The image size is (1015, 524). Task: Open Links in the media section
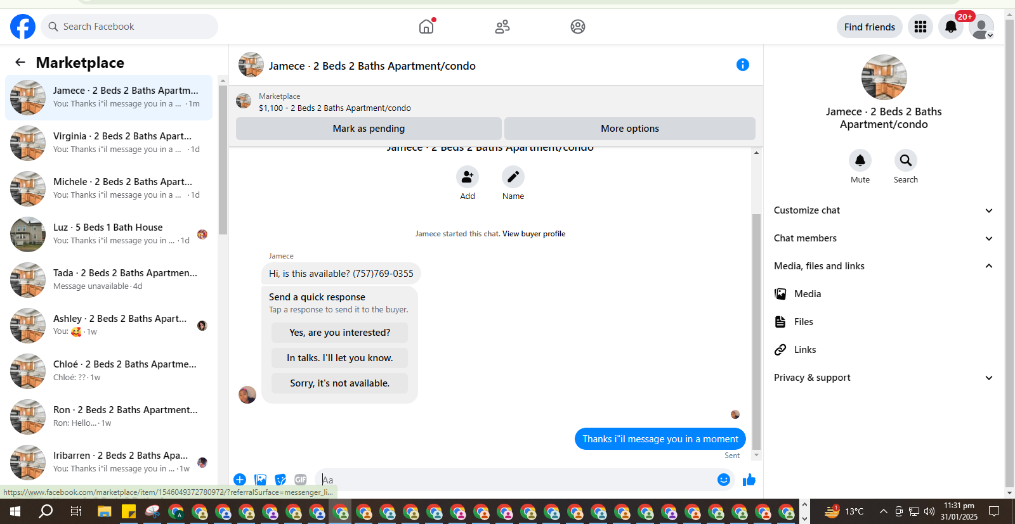click(884, 350)
